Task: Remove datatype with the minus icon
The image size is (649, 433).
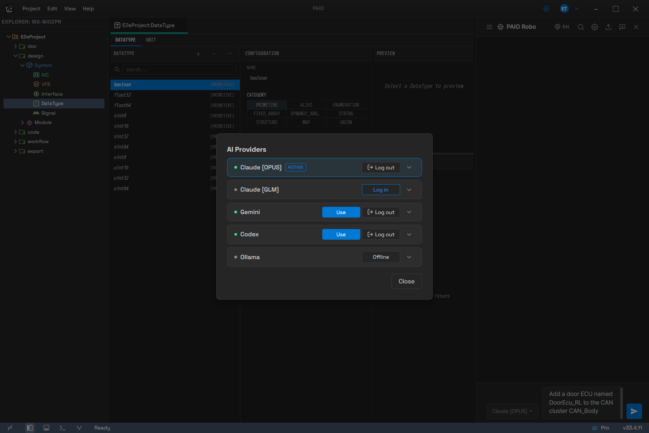Action: (214, 54)
